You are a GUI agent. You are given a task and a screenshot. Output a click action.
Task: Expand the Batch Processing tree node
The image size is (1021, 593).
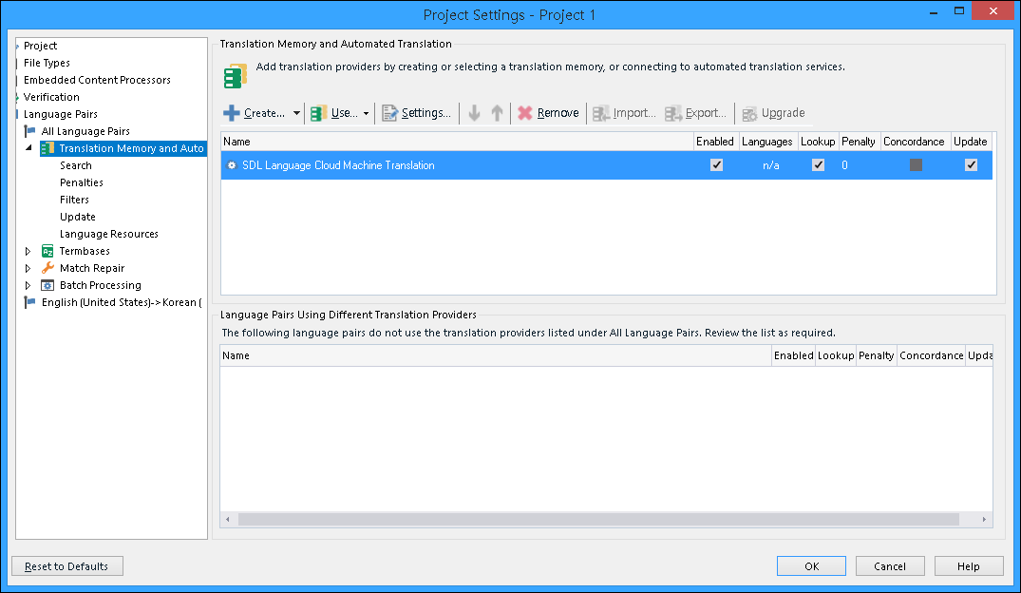[x=28, y=285]
